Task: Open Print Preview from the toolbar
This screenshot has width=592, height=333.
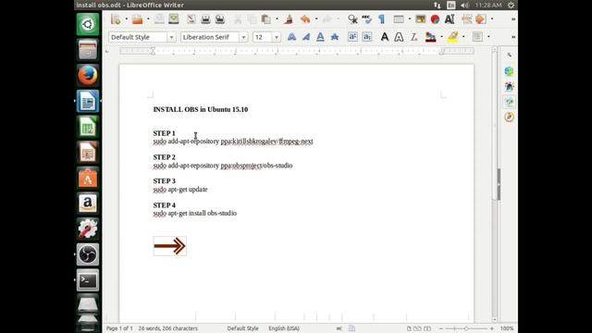Action: point(220,18)
